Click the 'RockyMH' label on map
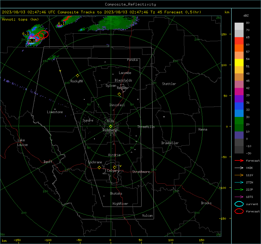 tap(77, 81)
